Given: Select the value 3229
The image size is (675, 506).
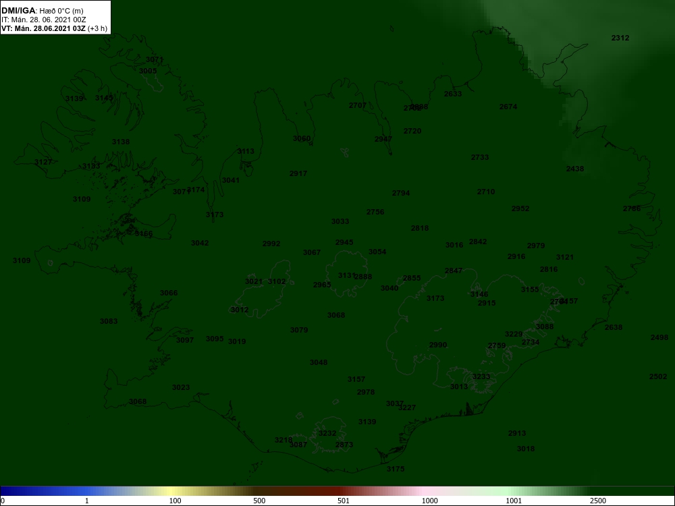Looking at the screenshot, I should [514, 335].
